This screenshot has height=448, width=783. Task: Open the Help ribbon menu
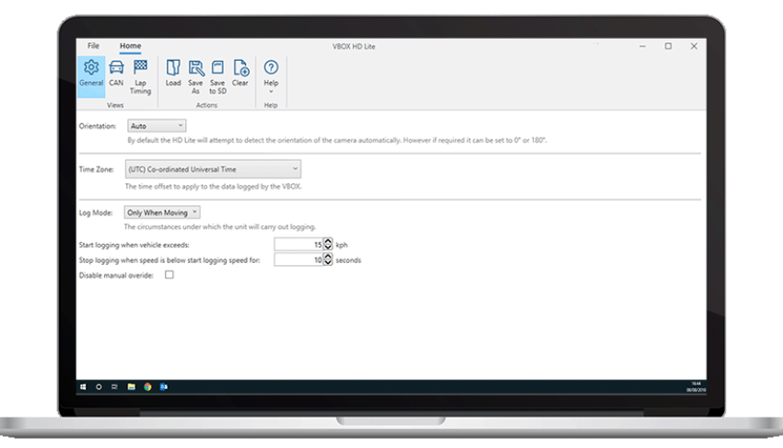271,73
